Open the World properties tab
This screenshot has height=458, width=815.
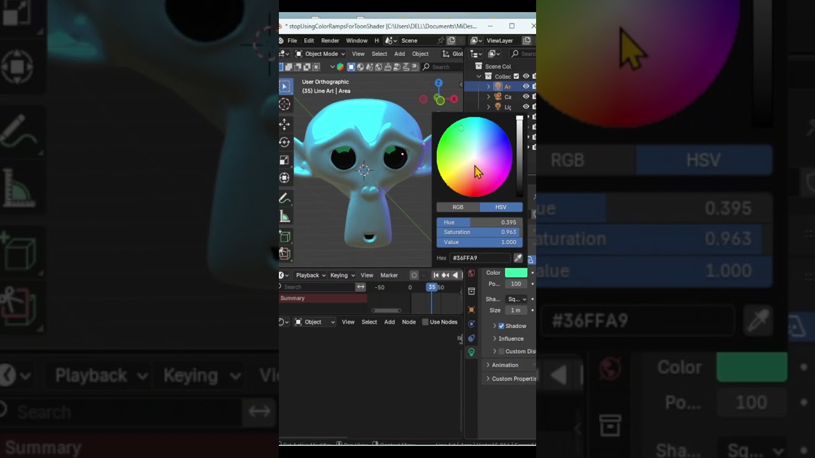[471, 273]
